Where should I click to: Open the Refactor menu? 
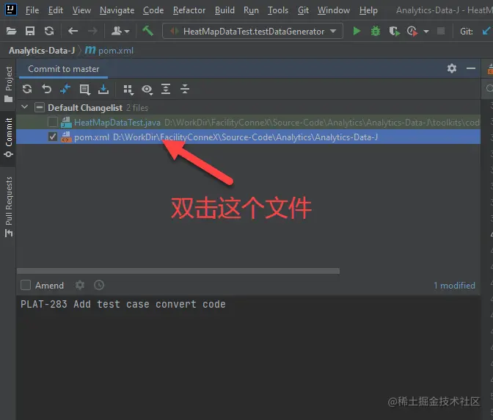(x=189, y=10)
